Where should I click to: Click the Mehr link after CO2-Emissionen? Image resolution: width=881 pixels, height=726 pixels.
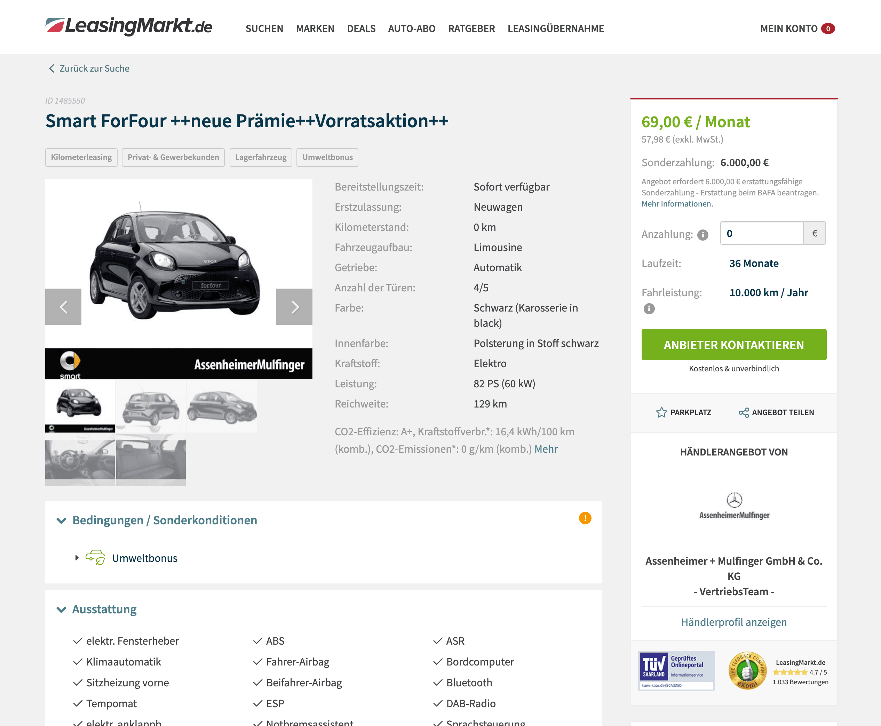[546, 449]
